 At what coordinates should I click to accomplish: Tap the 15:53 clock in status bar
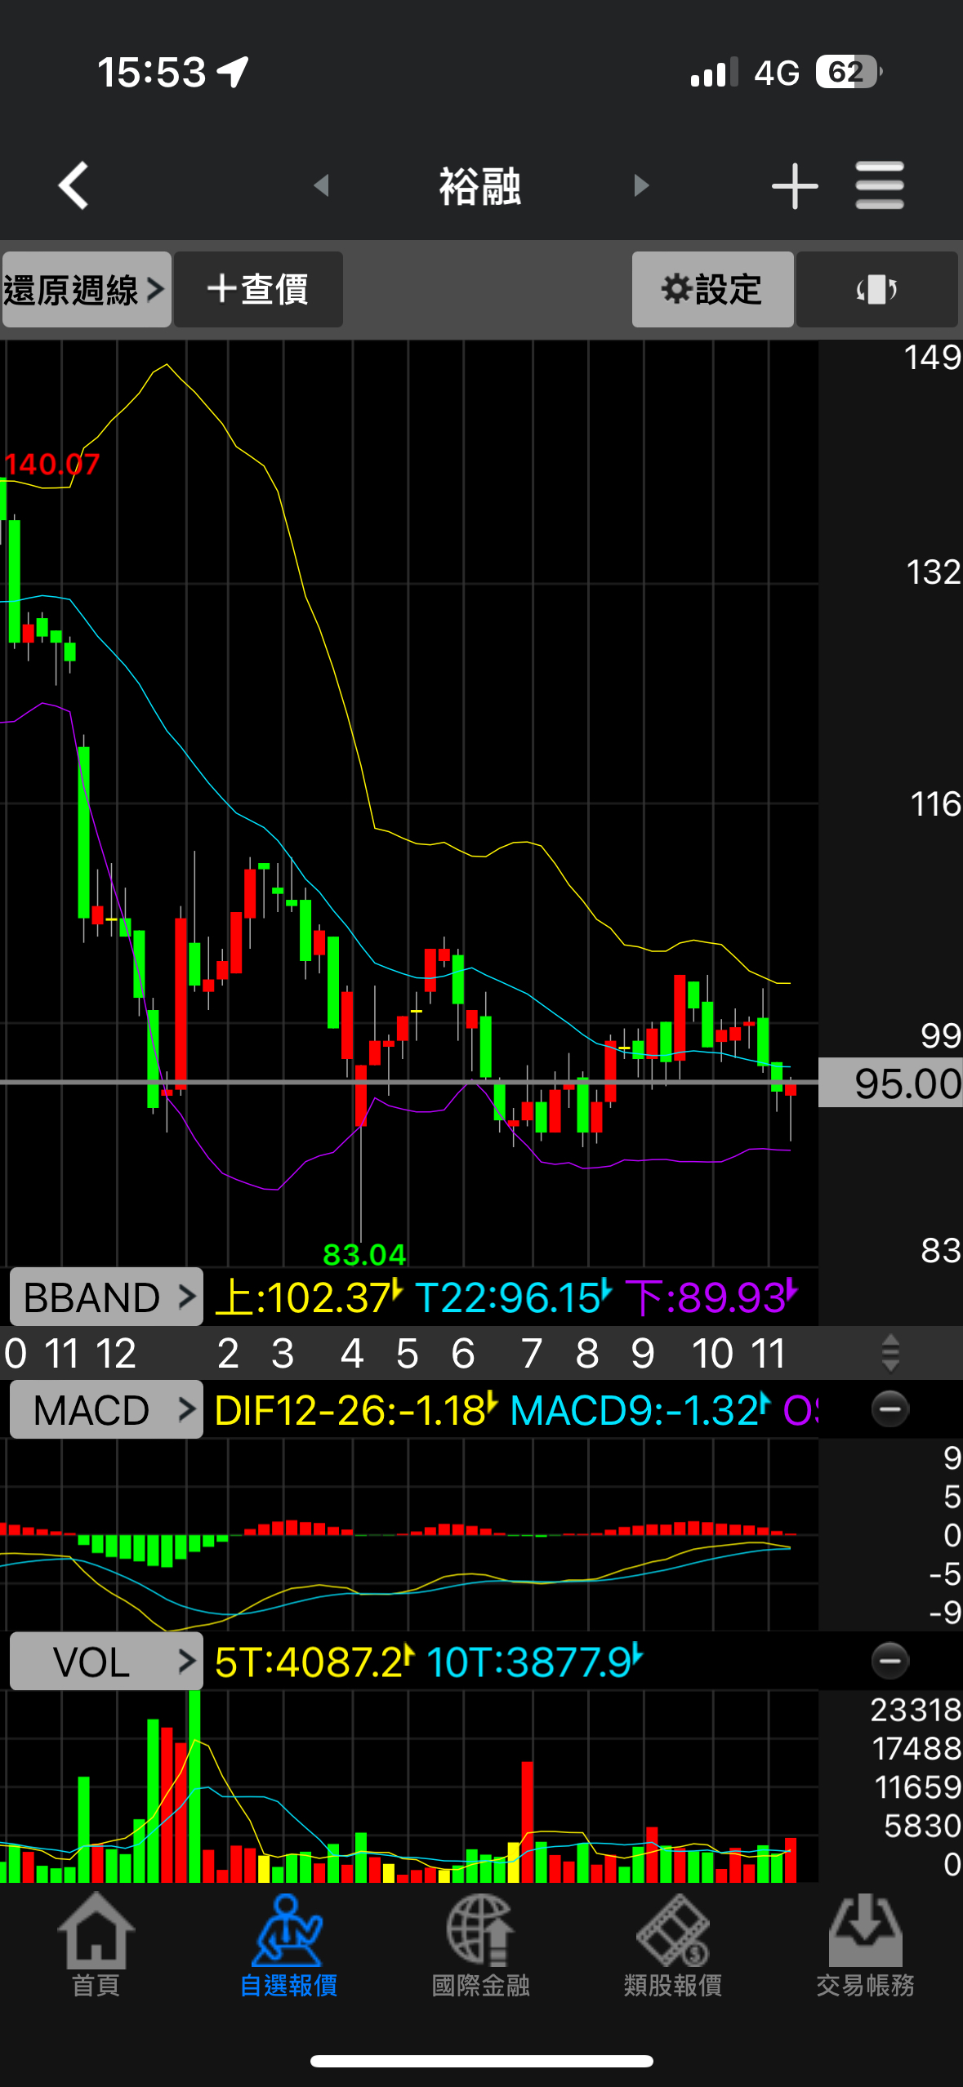[x=152, y=72]
